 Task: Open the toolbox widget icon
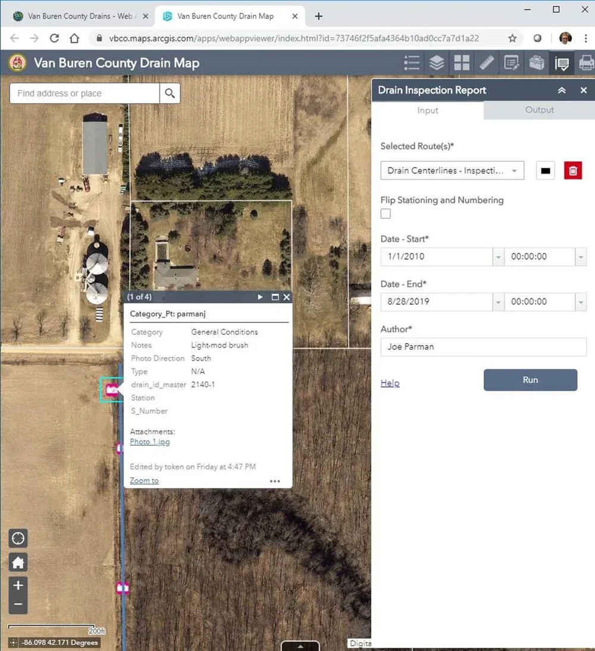[537, 63]
